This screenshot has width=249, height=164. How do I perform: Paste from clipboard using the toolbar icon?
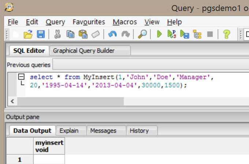coord(83,34)
